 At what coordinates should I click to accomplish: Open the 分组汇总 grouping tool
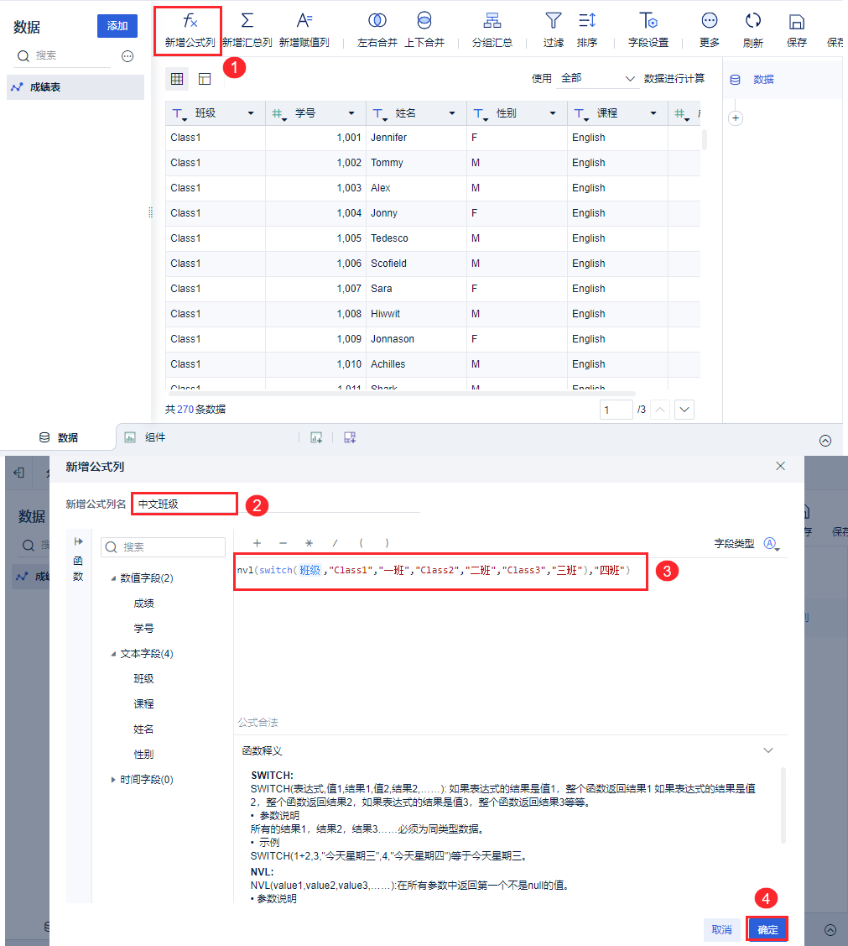click(492, 30)
